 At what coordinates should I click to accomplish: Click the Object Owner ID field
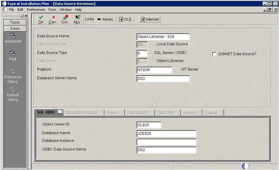tap(149, 125)
